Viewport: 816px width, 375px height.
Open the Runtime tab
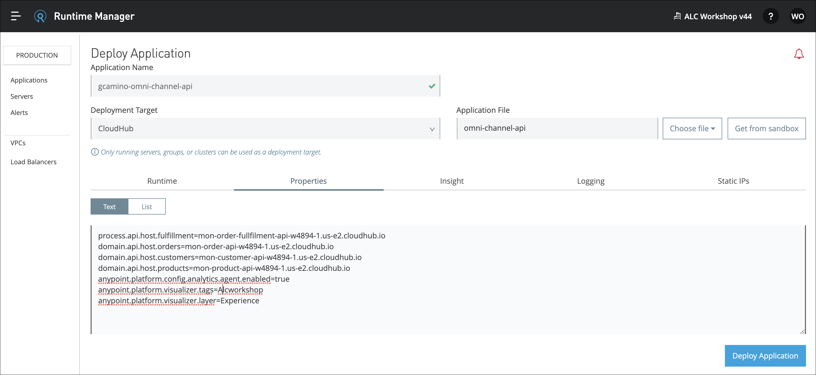(162, 181)
